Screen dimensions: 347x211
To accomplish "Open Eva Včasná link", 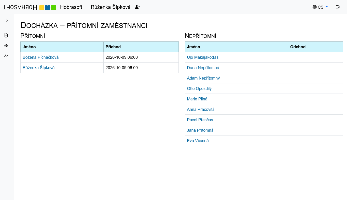I will (x=198, y=141).
